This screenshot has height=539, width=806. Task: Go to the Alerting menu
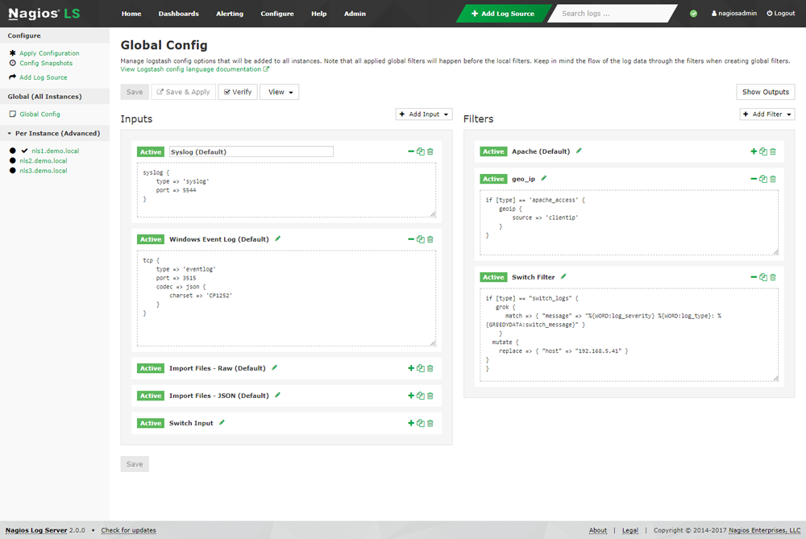230,14
